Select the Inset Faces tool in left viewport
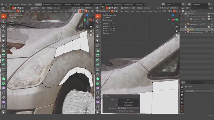214x120 pixels. pos(4,60)
